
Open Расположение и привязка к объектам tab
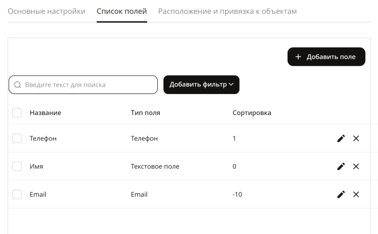[x=227, y=11]
